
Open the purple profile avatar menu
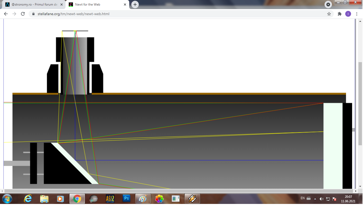[348, 14]
